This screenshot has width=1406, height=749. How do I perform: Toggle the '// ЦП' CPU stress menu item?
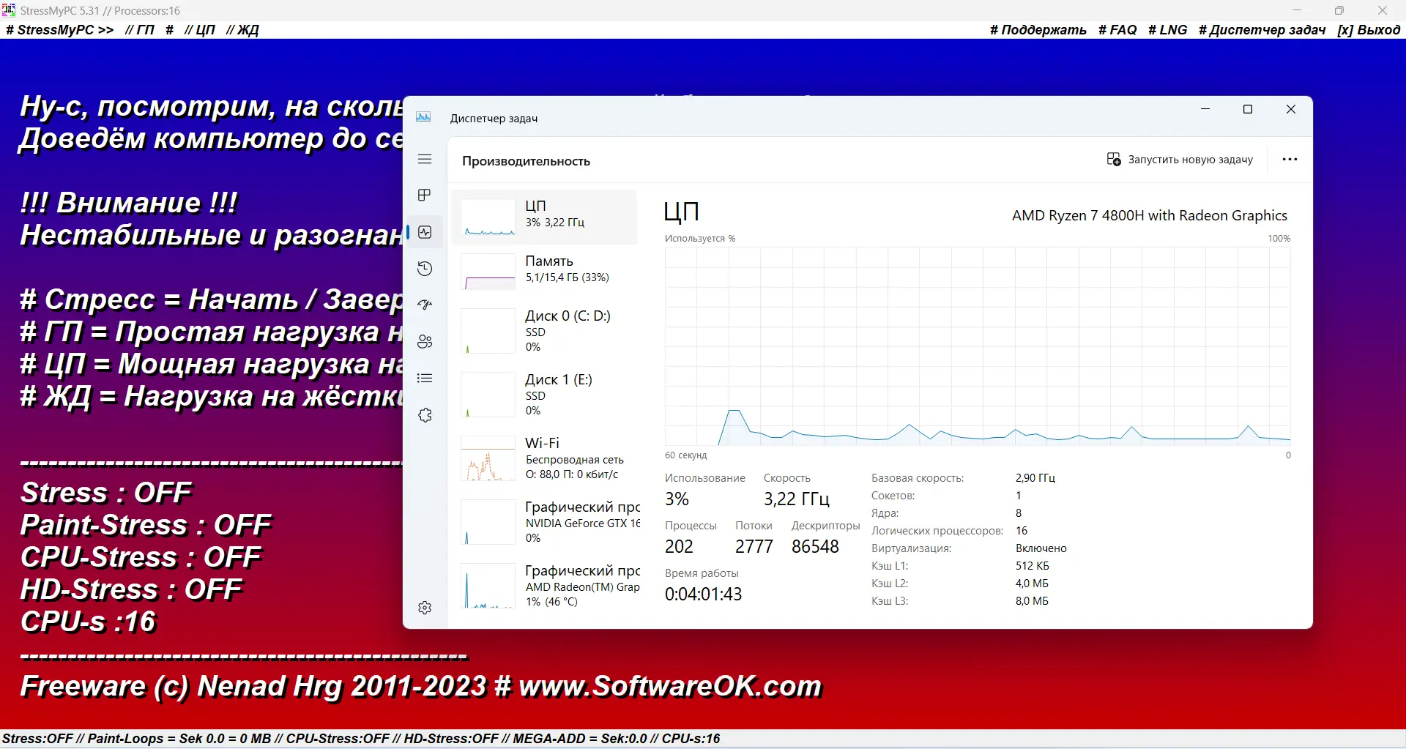200,30
